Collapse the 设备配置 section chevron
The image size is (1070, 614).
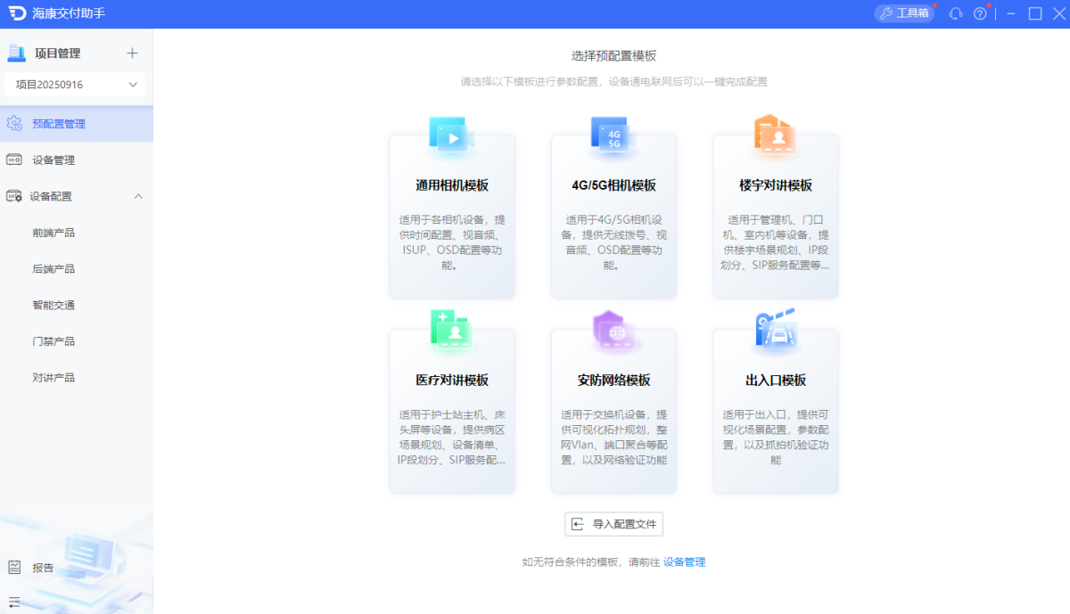pyautogui.click(x=138, y=195)
